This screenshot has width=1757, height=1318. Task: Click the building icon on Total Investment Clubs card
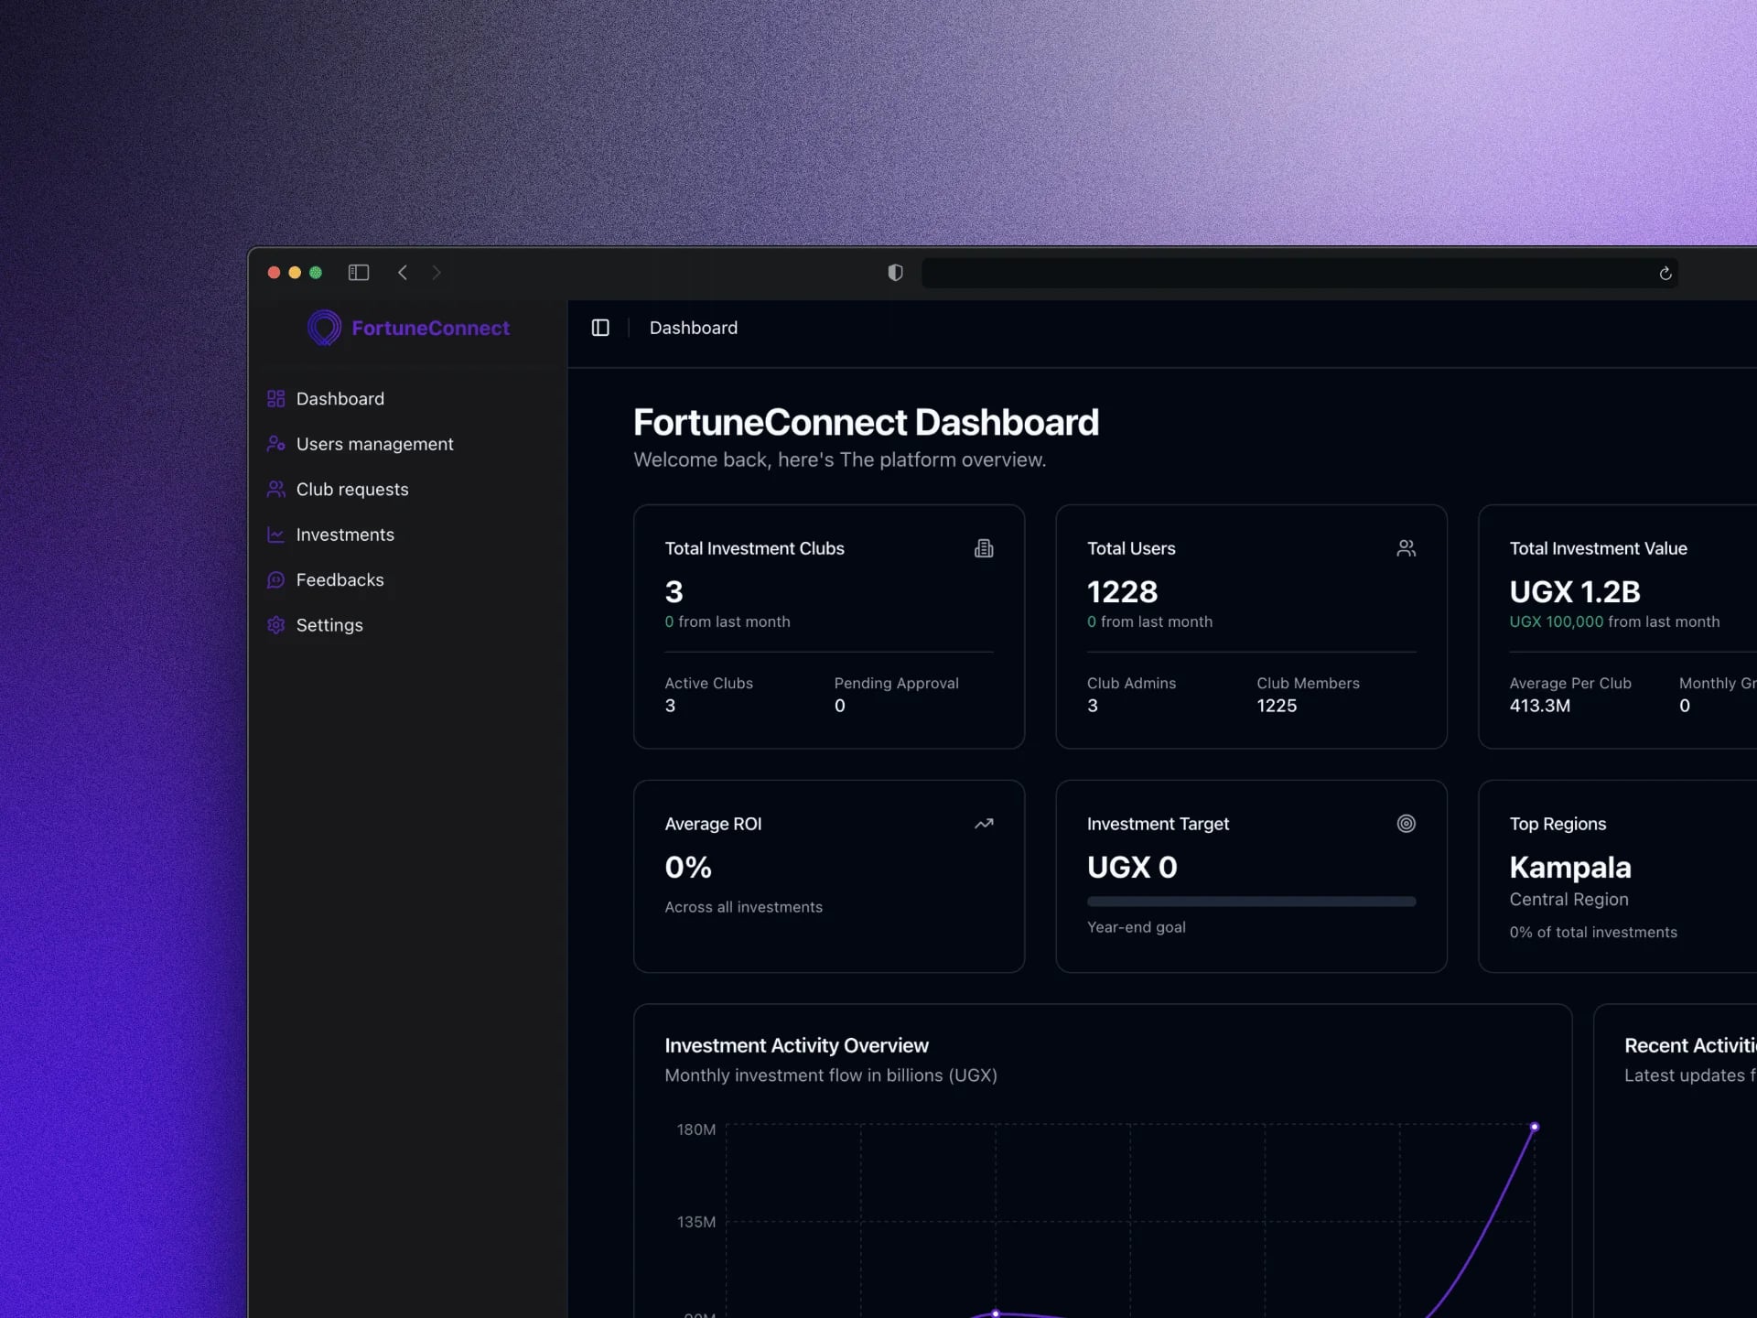click(x=984, y=547)
